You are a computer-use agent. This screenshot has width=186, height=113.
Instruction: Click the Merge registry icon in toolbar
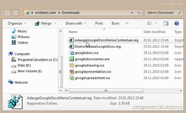click(37, 23)
